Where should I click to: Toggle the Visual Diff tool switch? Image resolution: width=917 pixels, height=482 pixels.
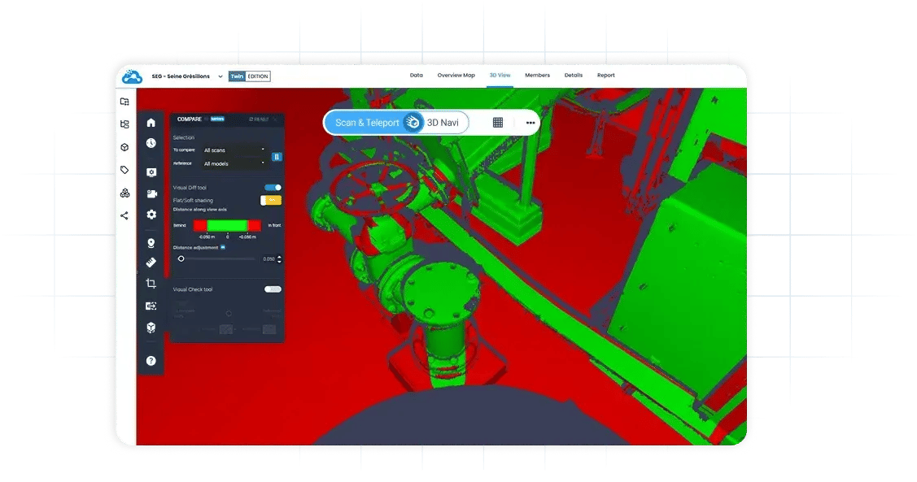click(273, 188)
